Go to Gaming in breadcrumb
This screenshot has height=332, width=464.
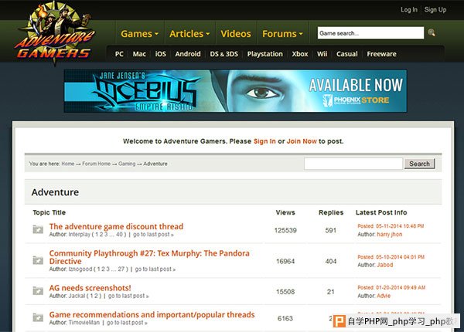click(x=127, y=164)
